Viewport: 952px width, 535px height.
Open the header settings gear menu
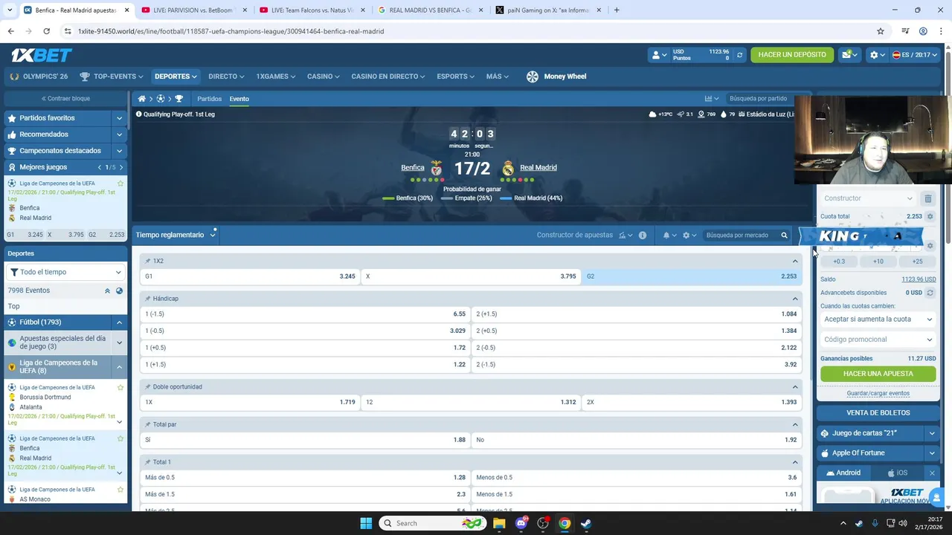pos(877,55)
